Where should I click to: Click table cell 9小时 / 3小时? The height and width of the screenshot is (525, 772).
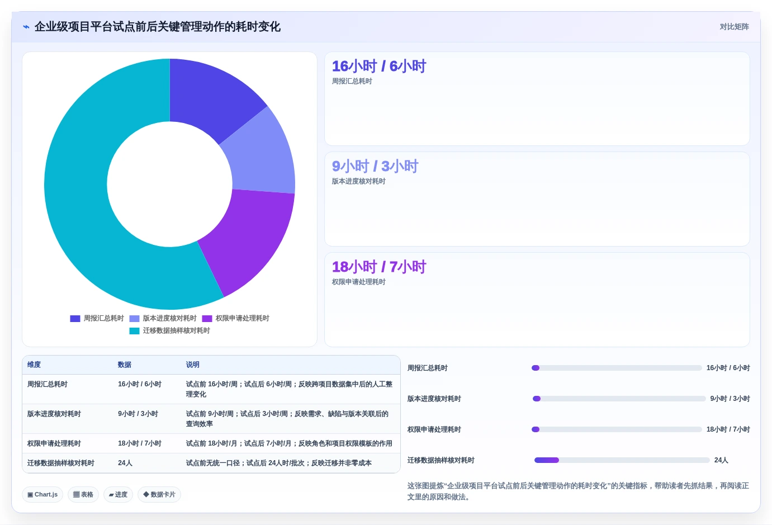point(138,414)
